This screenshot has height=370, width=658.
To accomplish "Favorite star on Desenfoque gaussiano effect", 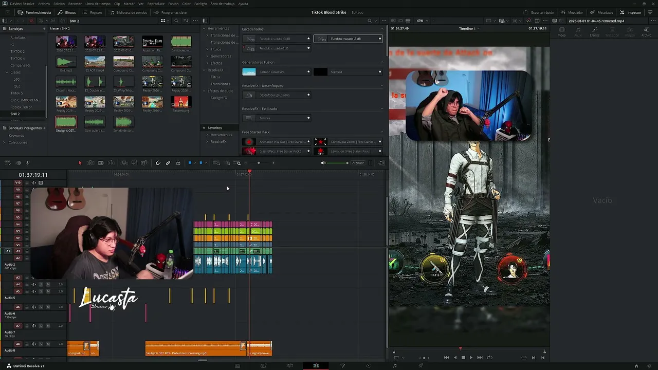I will point(308,95).
